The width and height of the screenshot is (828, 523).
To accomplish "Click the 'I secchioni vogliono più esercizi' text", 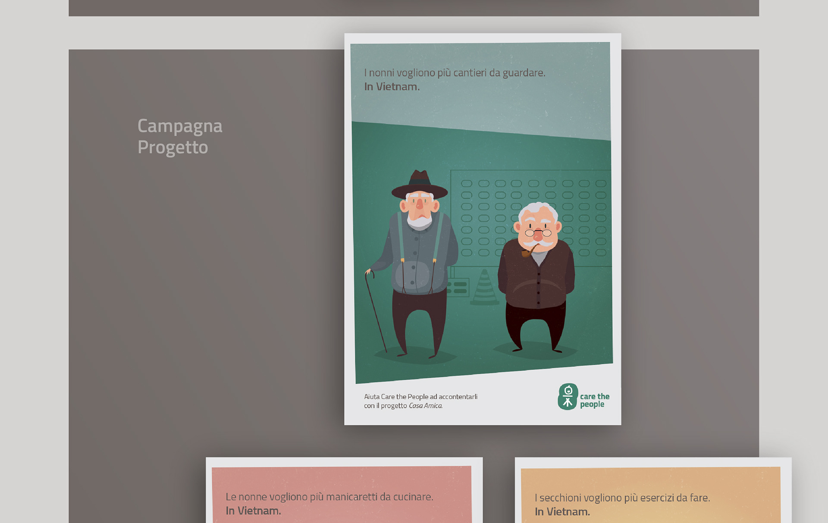I will [x=622, y=498].
